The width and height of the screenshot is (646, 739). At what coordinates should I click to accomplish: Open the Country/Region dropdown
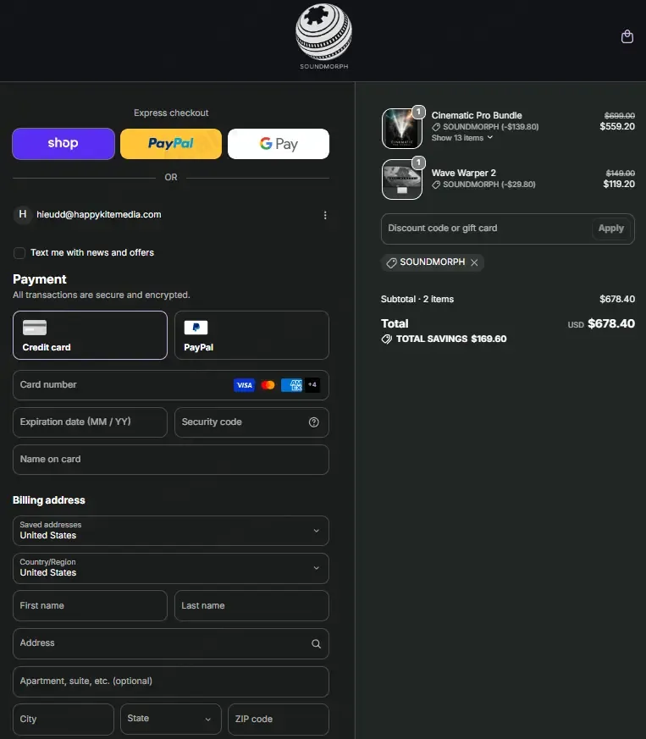(171, 568)
